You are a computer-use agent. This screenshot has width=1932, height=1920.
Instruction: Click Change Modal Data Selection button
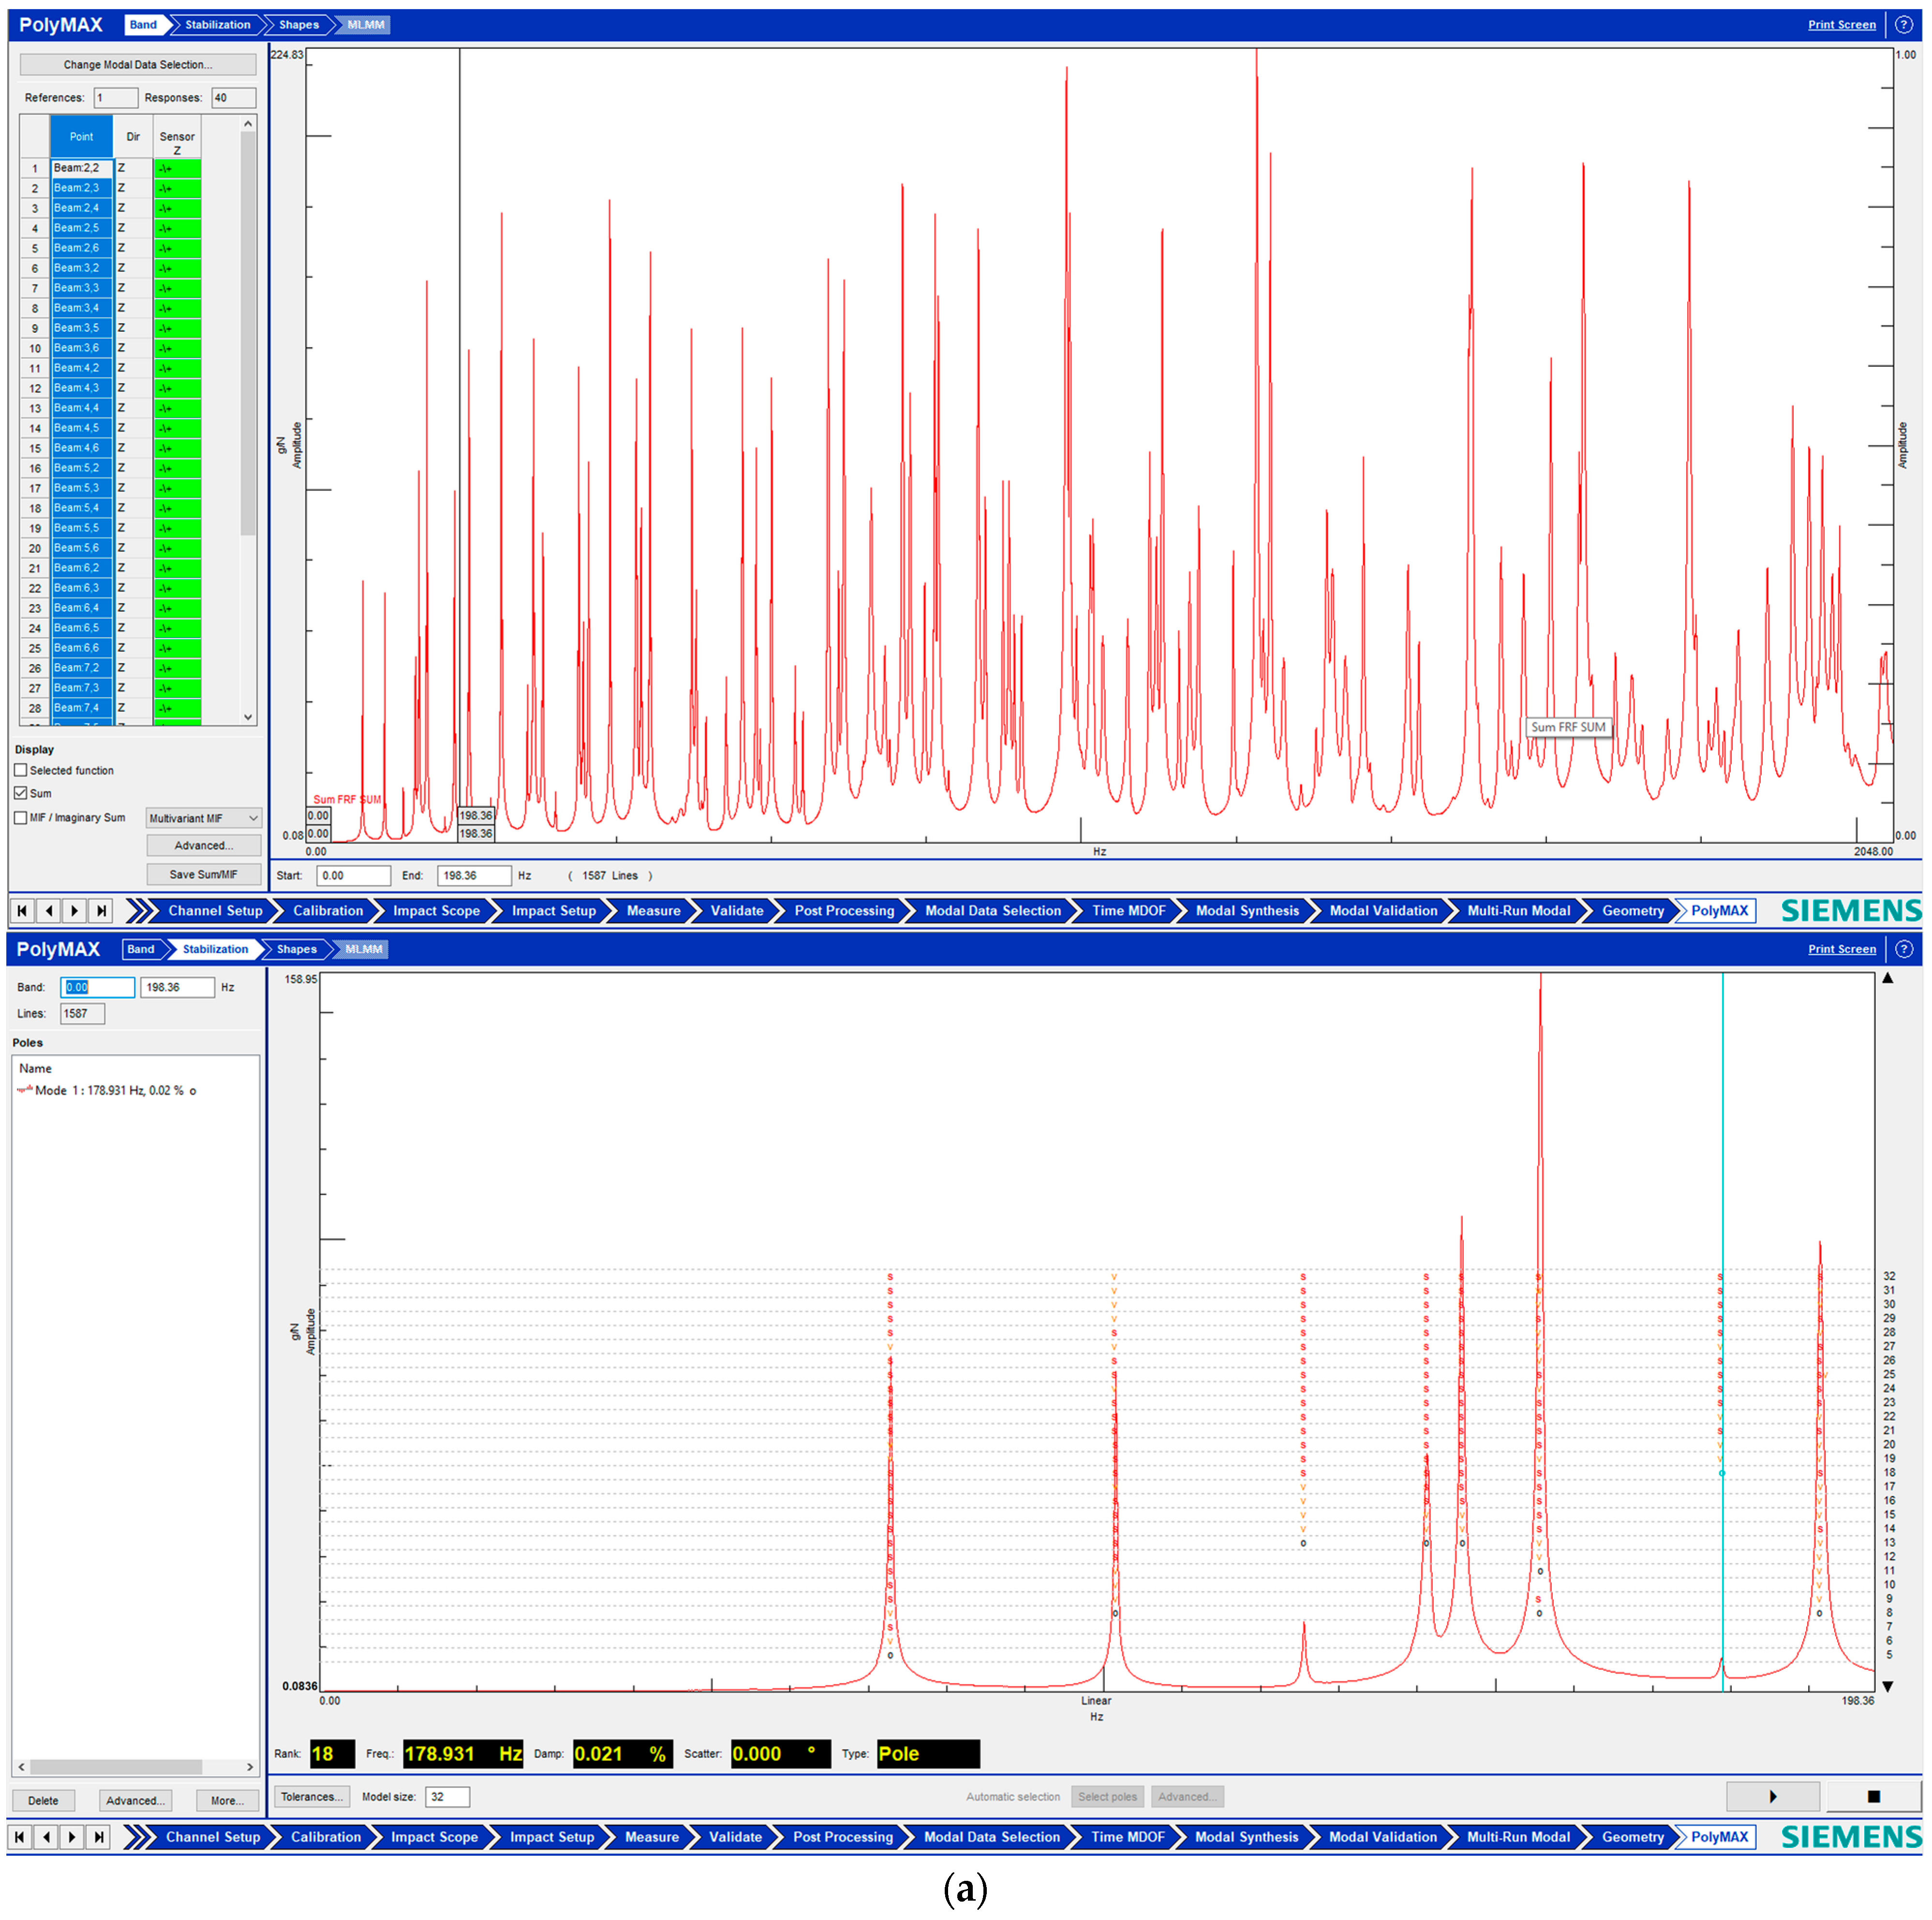tap(138, 65)
